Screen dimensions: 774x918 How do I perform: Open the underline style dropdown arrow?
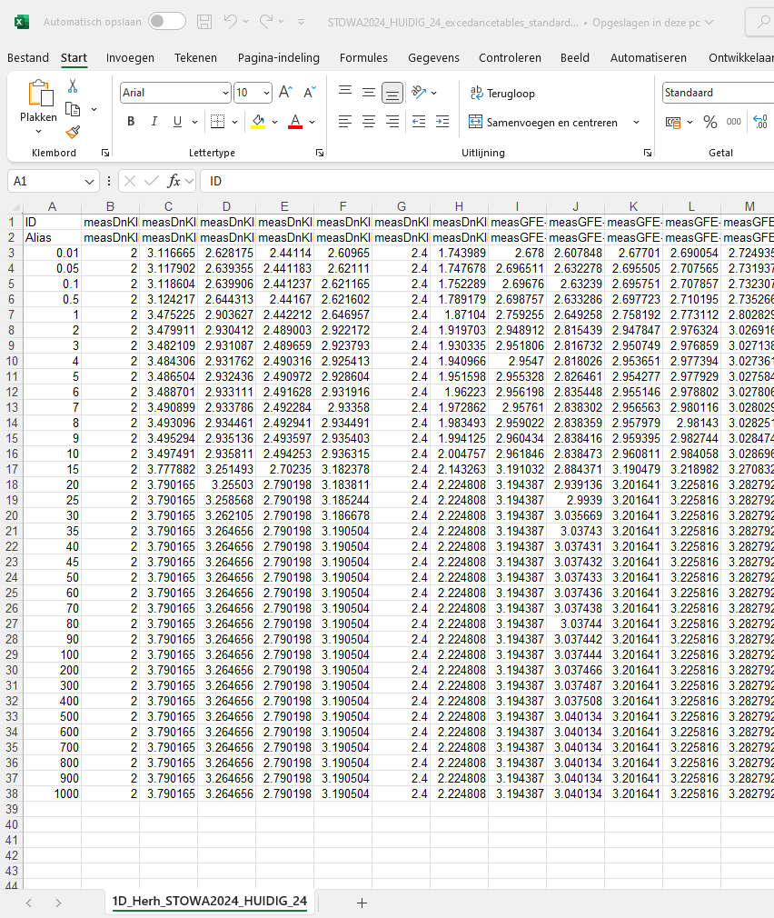tap(194, 122)
